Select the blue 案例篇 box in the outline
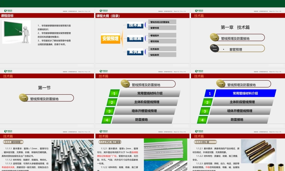 pos(135,52)
